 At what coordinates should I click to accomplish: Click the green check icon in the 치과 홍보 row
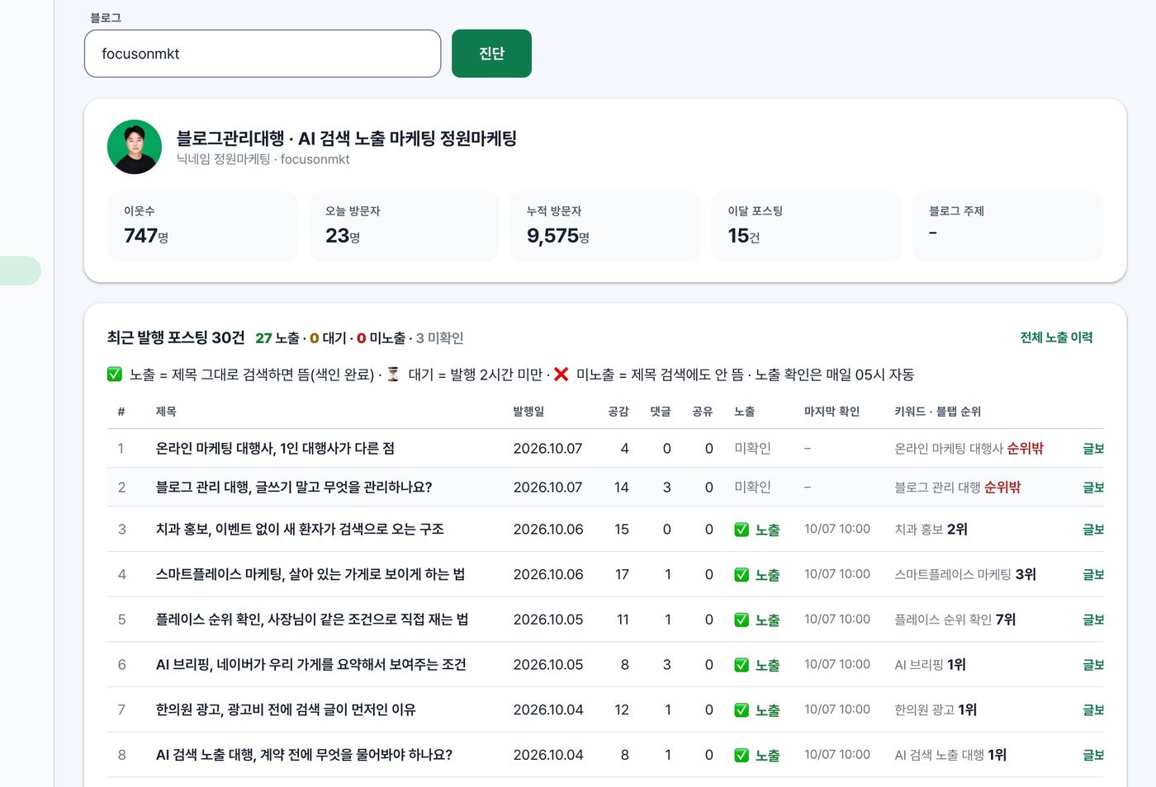[x=741, y=530]
